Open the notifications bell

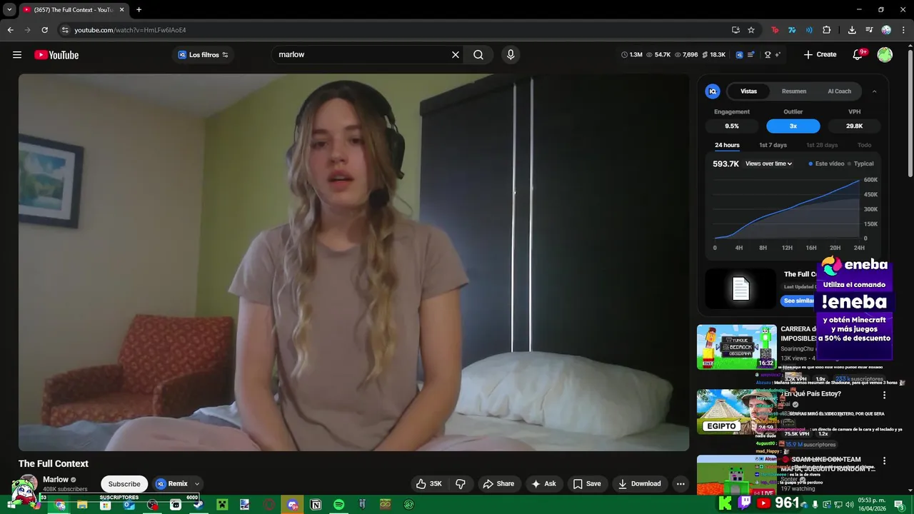(x=858, y=55)
